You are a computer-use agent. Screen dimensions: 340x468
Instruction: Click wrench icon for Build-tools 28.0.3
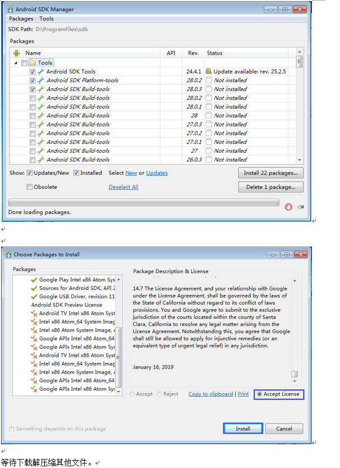(x=41, y=89)
